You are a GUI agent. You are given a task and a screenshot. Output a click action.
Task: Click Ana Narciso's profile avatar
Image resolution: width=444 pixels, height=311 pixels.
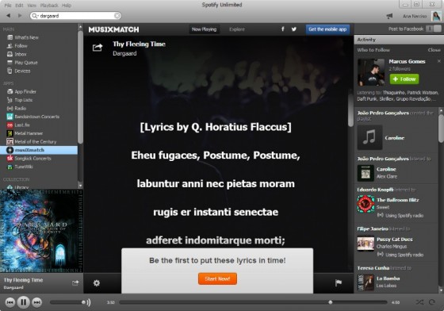[x=436, y=16]
